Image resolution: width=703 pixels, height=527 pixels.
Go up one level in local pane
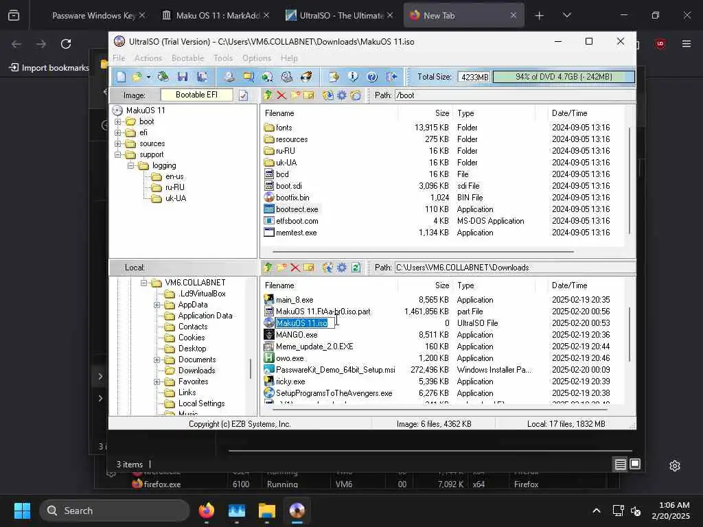click(268, 268)
